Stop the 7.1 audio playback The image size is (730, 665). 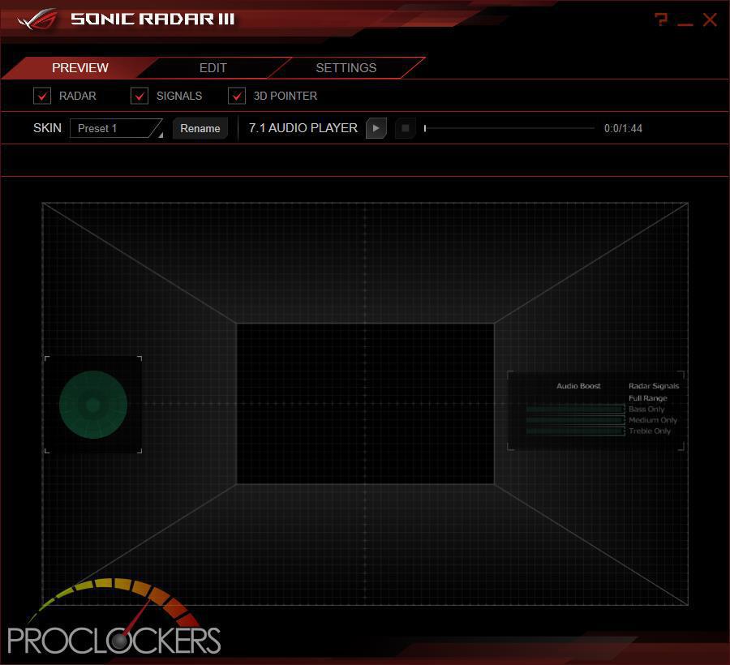pos(405,128)
